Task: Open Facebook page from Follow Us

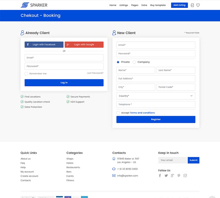Action: (x=160, y=176)
